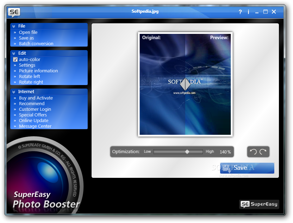Screen dimensions: 293x223
Task: Click the SuperEasy logo badge at bottom right
Action: pos(259,204)
